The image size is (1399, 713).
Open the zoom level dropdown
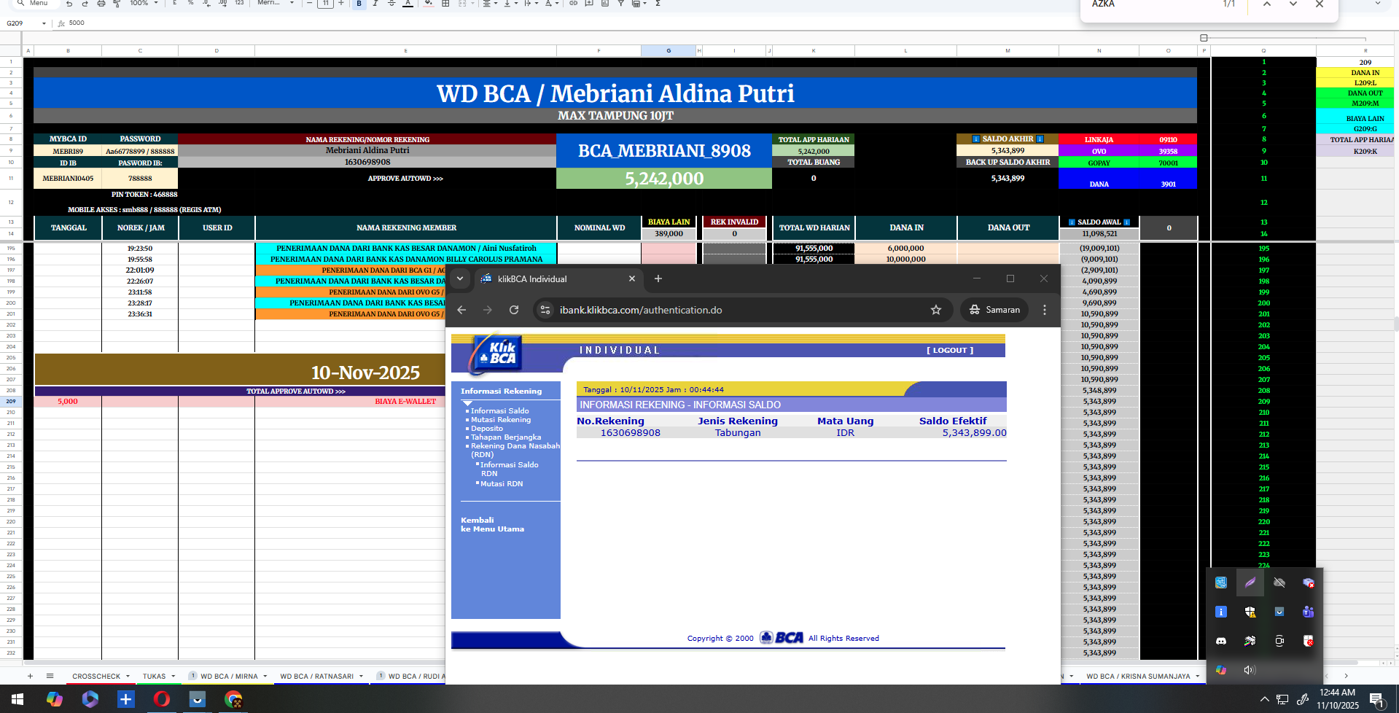(x=144, y=4)
